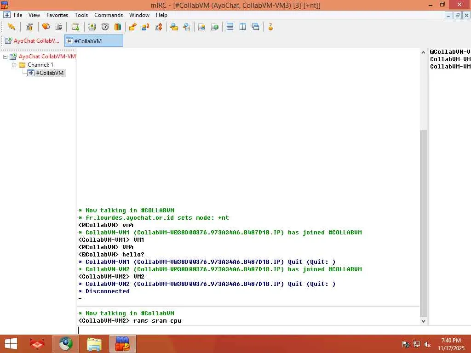Viewport: 471px width, 353px height.
Task: Open the blue globe browser taskbar icon
Action: [66, 344]
